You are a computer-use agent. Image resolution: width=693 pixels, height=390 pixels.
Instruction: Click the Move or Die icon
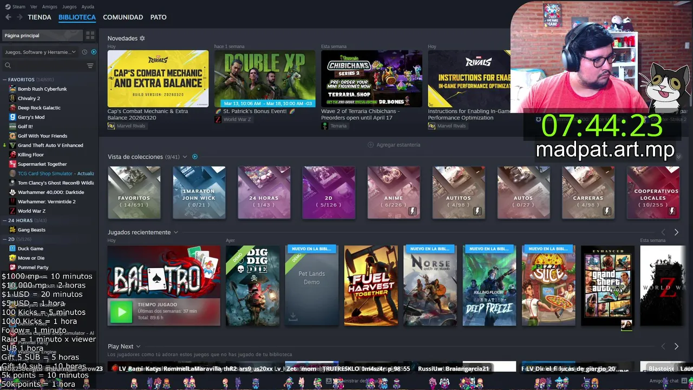12,258
